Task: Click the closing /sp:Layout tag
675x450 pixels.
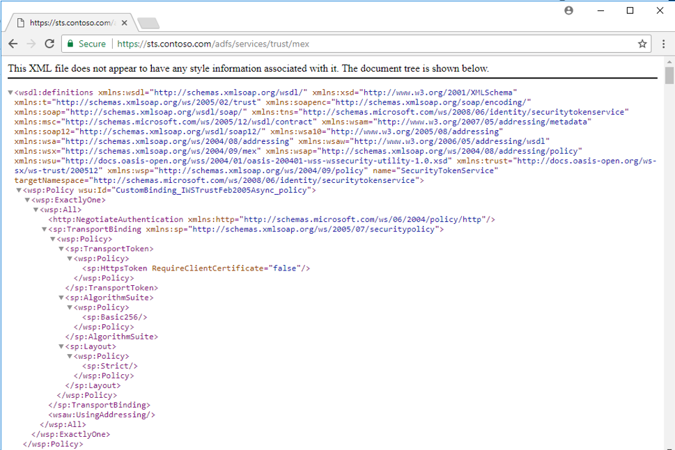Action: coord(93,385)
